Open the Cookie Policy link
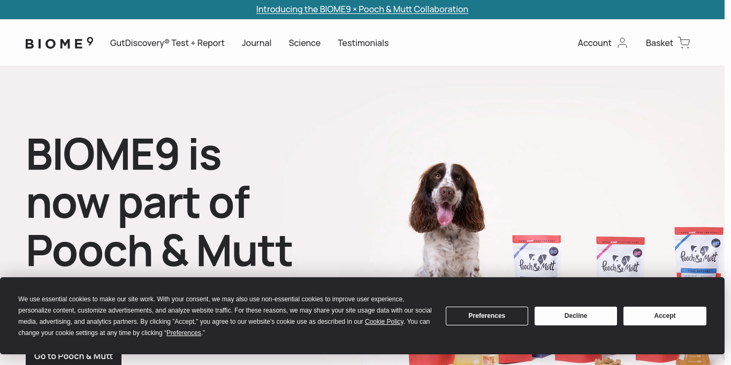This screenshot has height=365, width=731. [x=384, y=322]
